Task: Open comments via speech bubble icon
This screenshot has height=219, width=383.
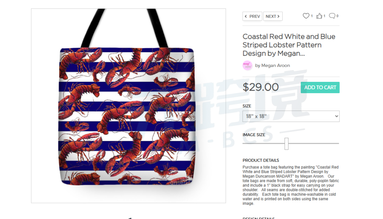Action: coord(332,16)
